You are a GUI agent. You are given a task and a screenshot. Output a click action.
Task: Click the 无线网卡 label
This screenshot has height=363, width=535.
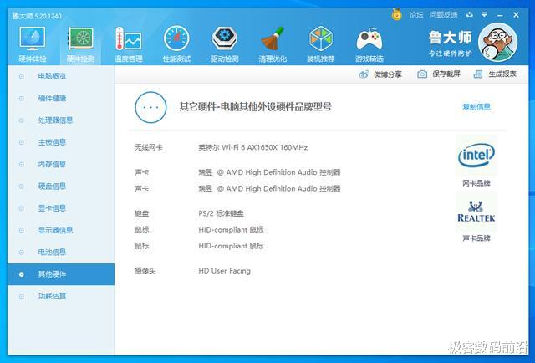pos(149,147)
